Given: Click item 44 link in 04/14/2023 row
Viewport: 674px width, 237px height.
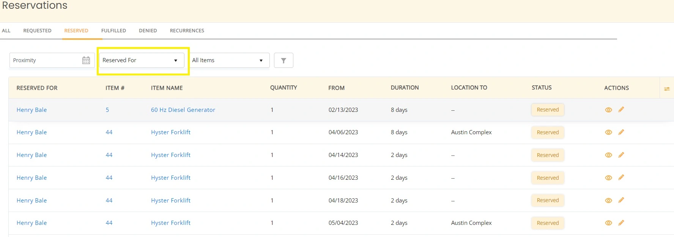Looking at the screenshot, I should tap(109, 155).
